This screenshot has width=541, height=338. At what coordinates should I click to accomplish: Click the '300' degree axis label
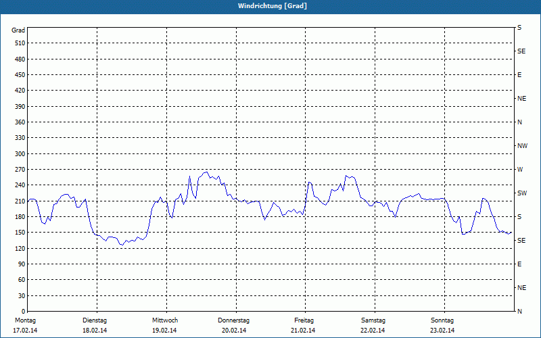pyautogui.click(x=20, y=154)
